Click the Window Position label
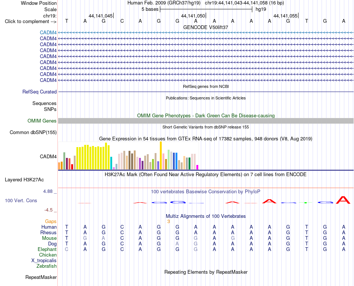 (39, 3)
